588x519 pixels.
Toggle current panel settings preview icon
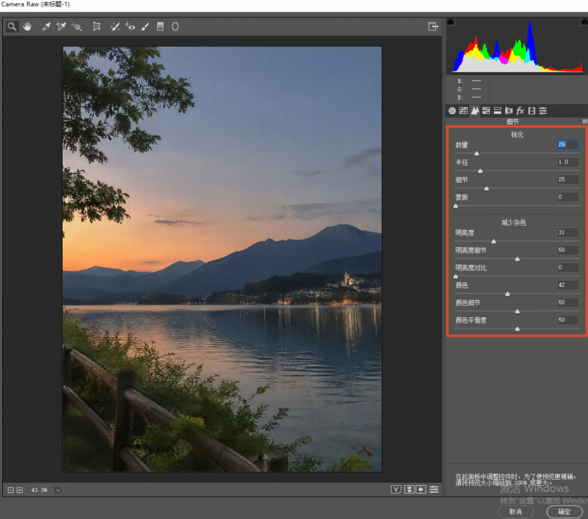coord(434,489)
